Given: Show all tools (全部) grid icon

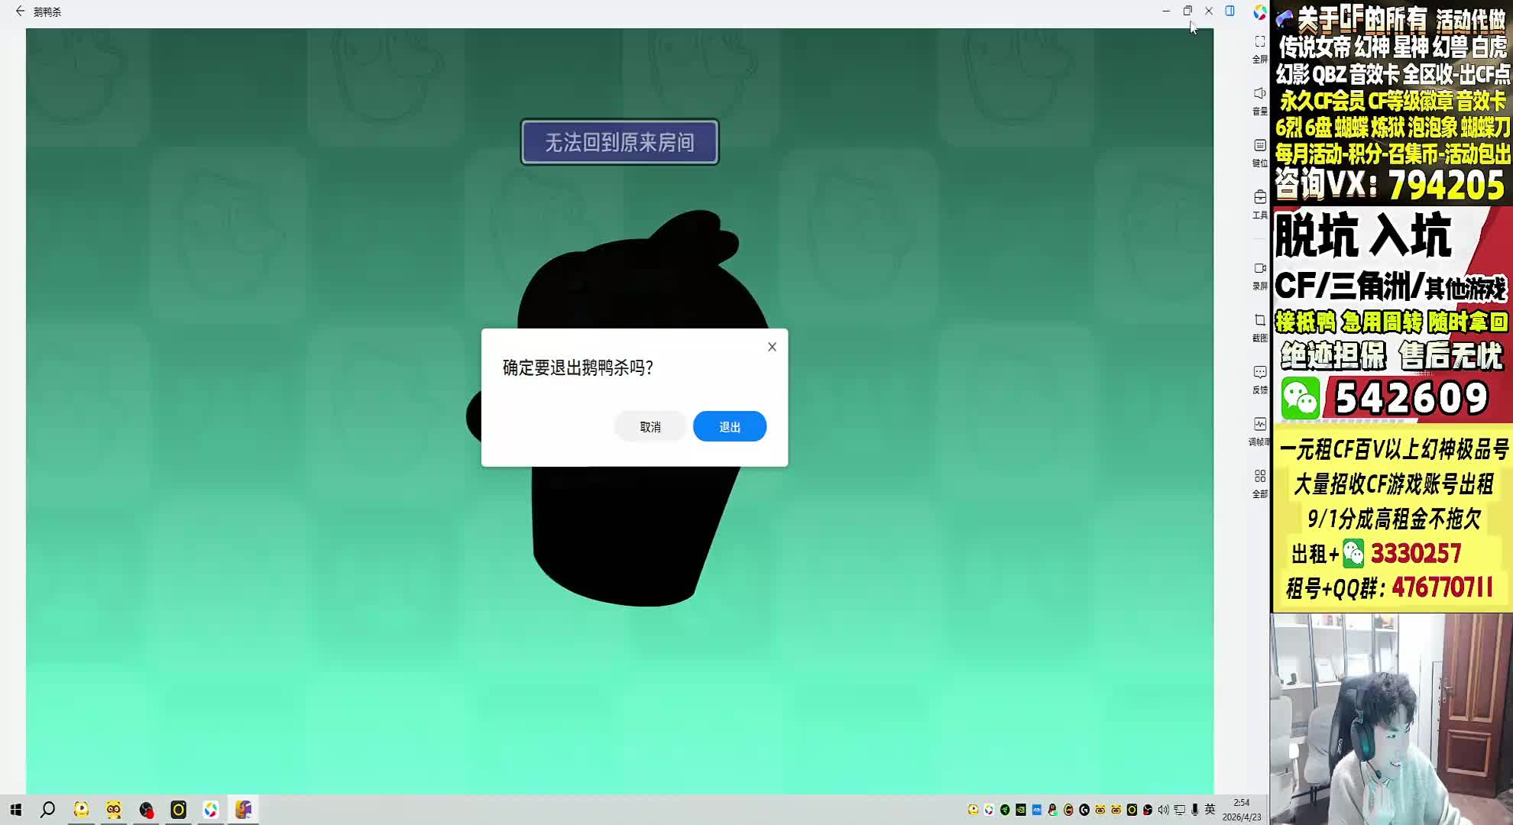Looking at the screenshot, I should click(x=1259, y=477).
